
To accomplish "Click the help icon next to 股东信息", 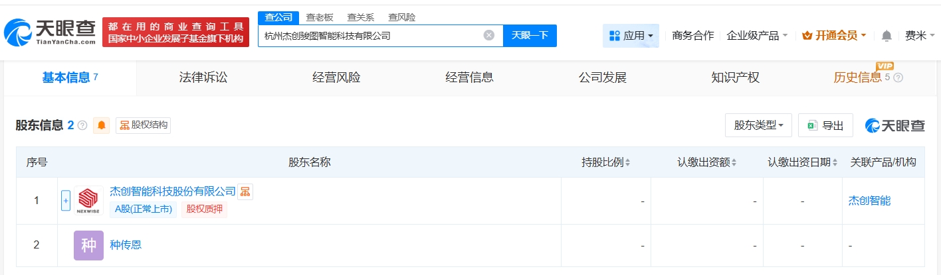I will click(82, 125).
